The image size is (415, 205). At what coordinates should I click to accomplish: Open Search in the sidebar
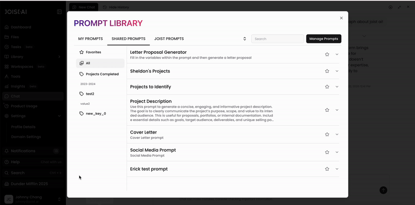33,173
